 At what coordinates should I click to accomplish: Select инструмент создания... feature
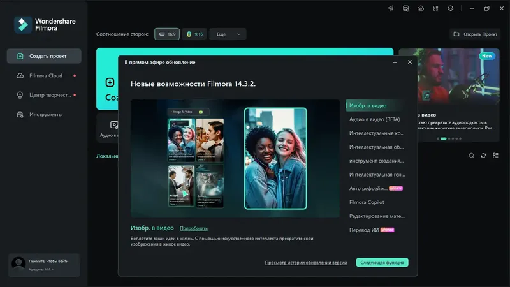[377, 161]
